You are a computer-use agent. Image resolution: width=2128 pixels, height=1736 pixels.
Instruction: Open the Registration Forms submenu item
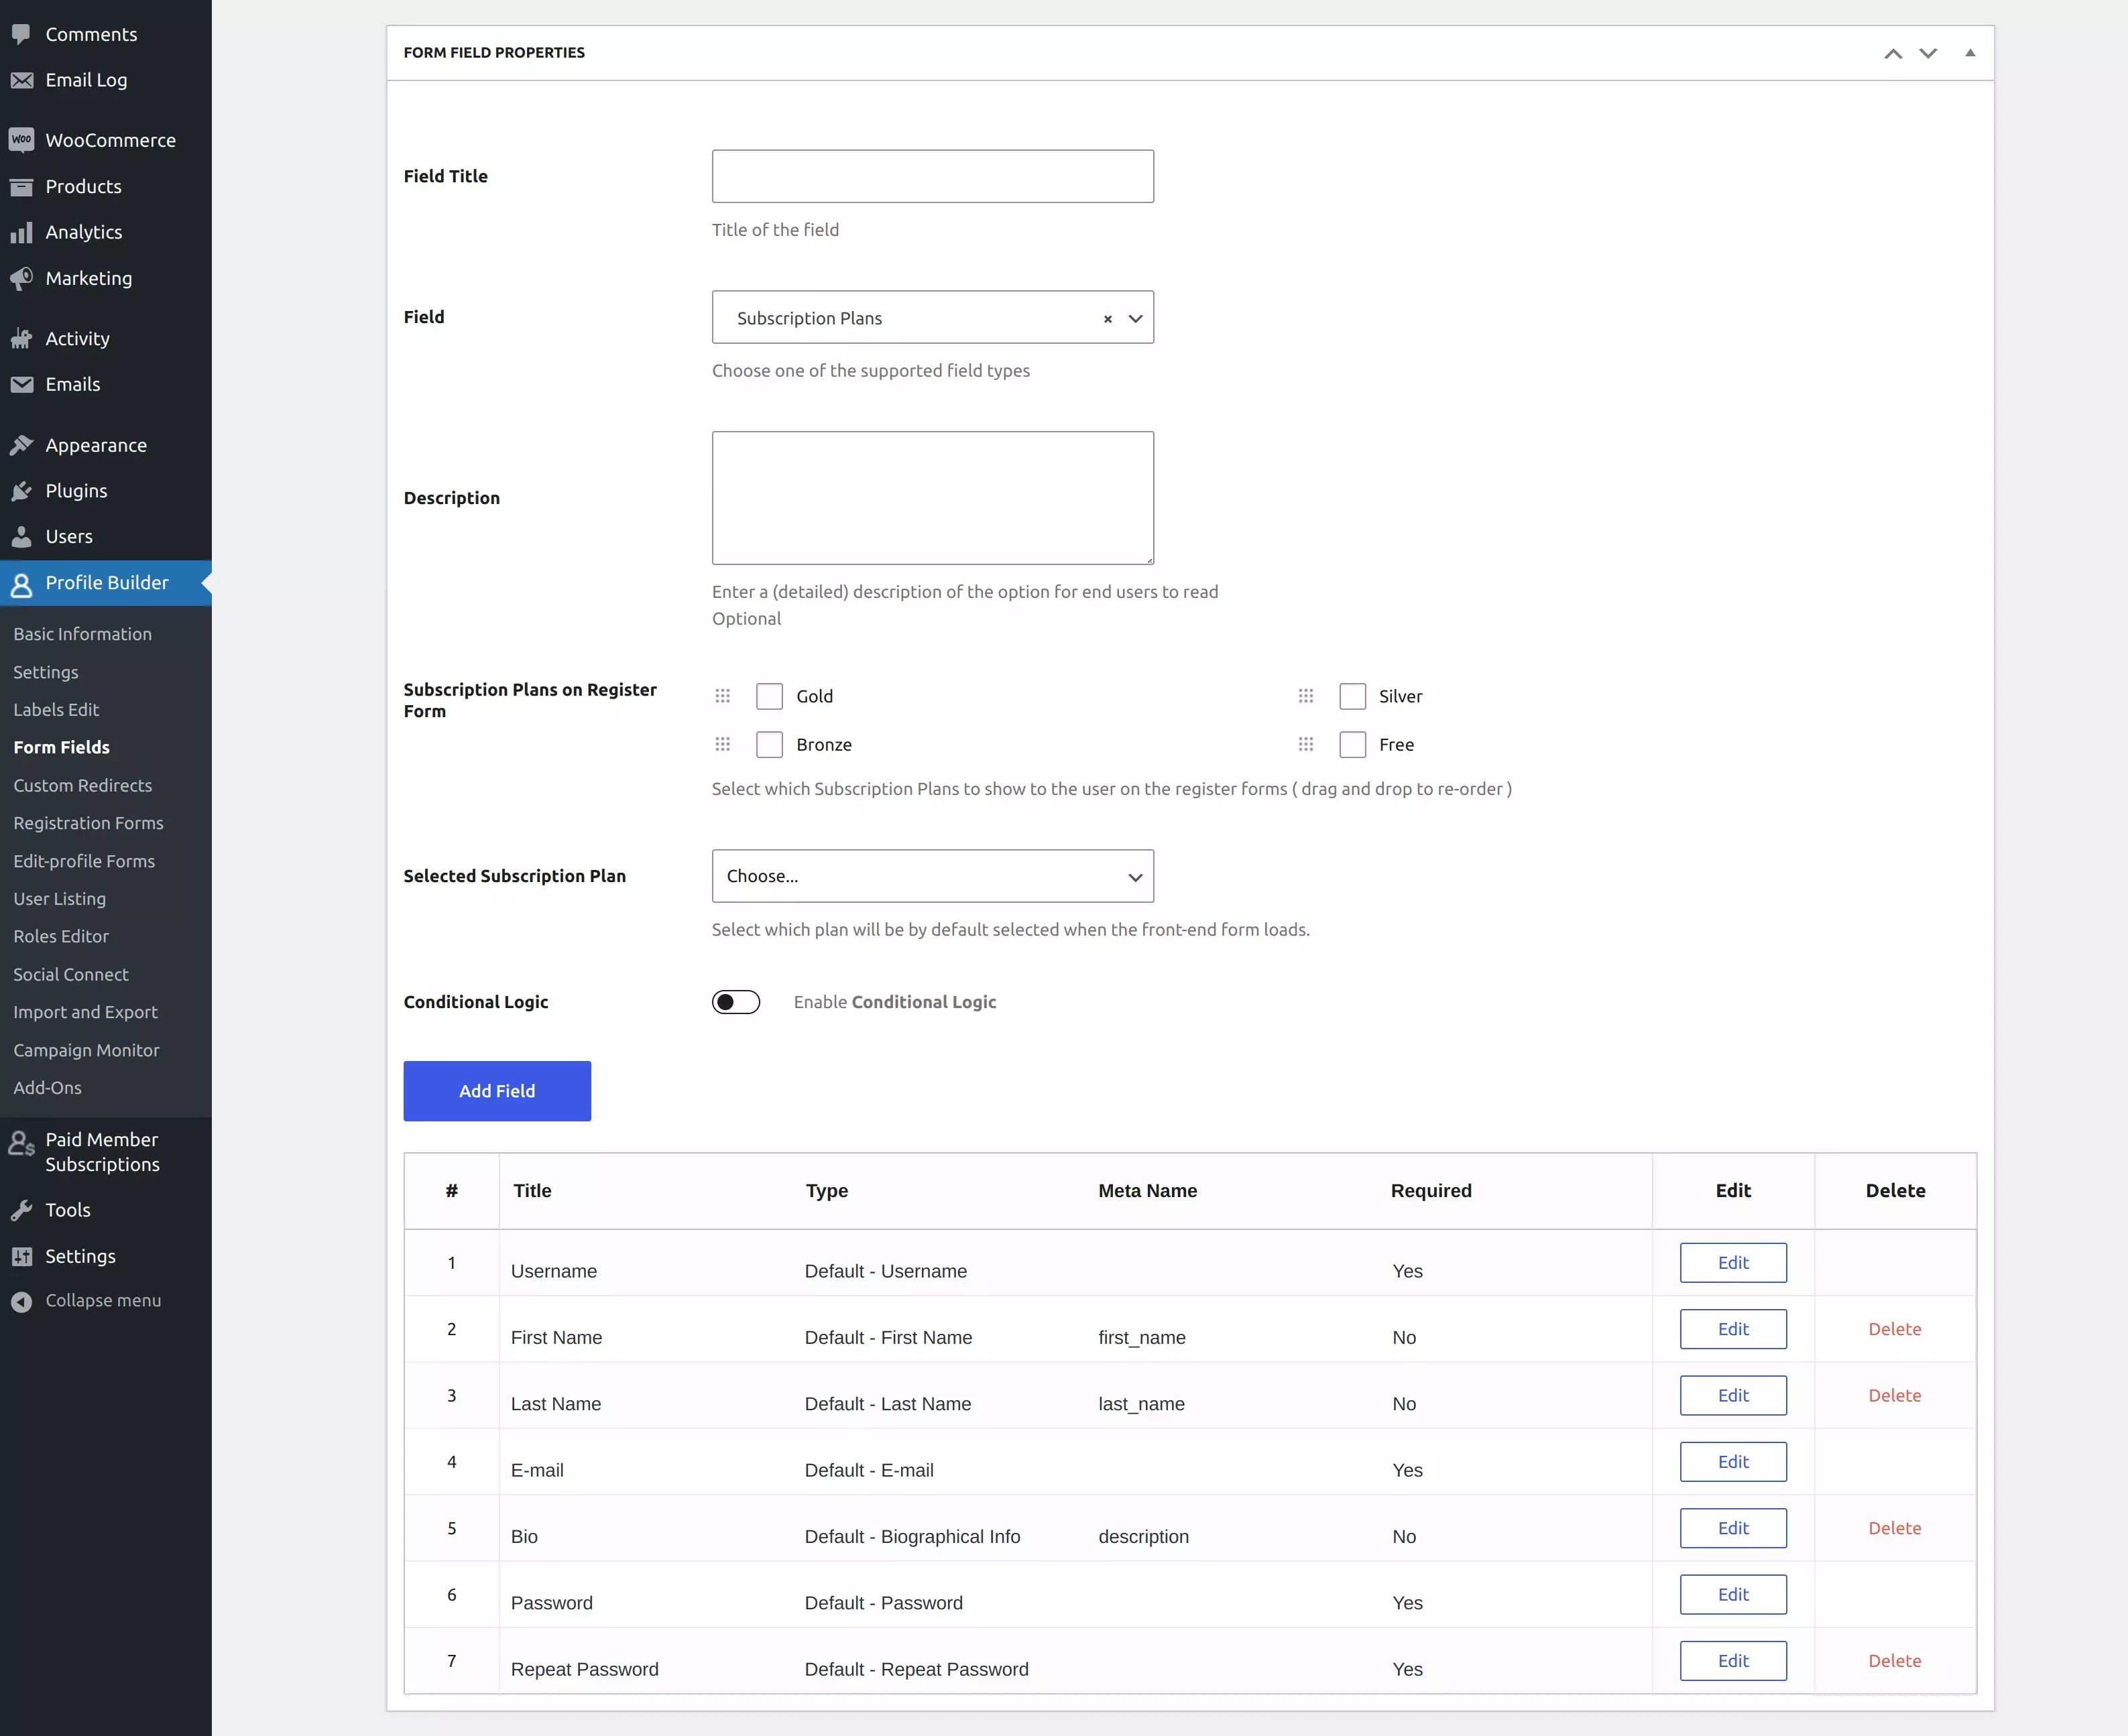click(88, 823)
